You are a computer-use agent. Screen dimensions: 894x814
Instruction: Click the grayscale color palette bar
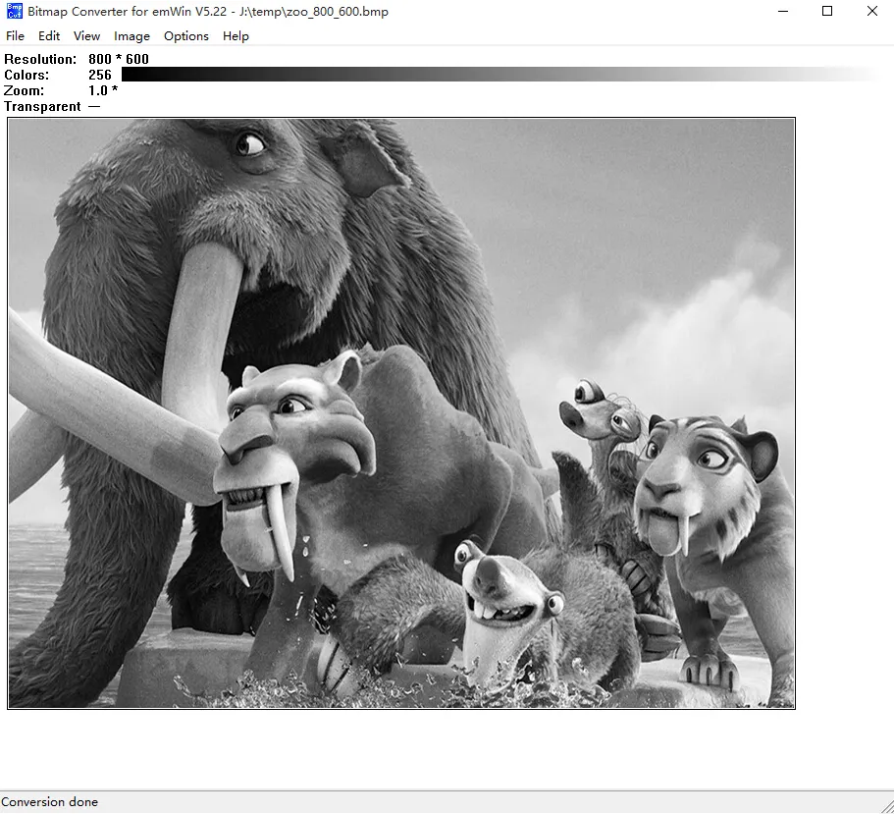(x=500, y=75)
